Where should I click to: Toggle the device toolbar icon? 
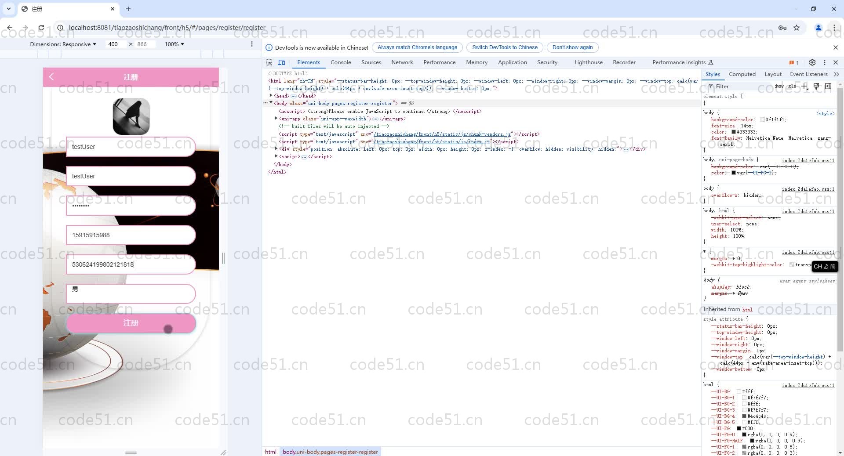[x=282, y=62]
